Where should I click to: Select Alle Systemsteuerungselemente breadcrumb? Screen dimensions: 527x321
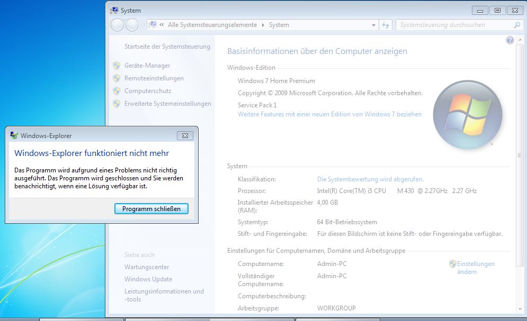point(212,25)
